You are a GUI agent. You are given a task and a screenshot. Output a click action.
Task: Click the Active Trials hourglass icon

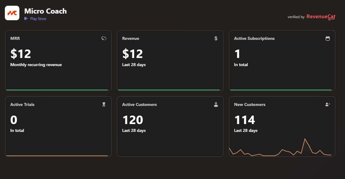(x=104, y=105)
